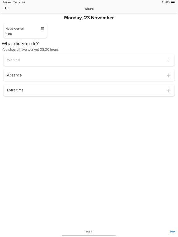Open the Hours worked 8:00 card

pos(25,31)
